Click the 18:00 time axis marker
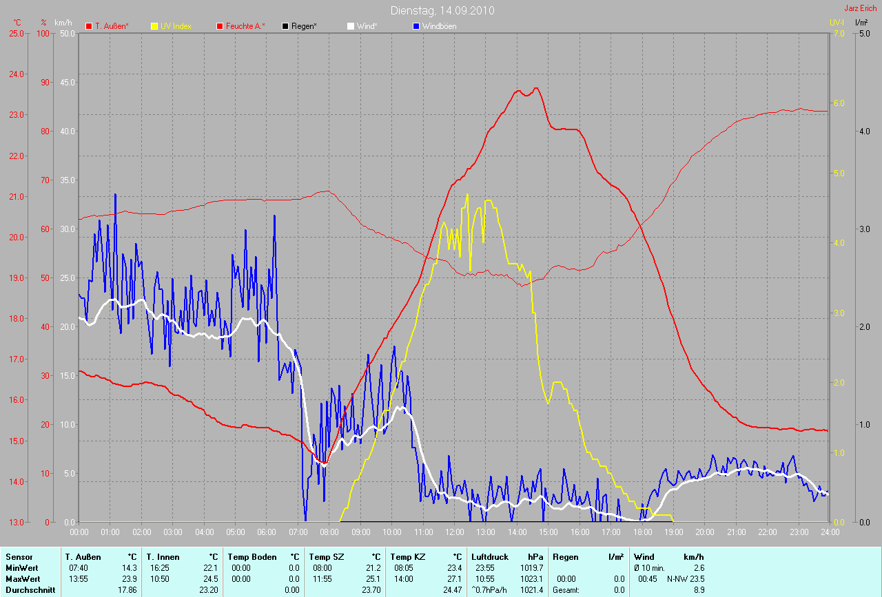 pyautogui.click(x=642, y=532)
